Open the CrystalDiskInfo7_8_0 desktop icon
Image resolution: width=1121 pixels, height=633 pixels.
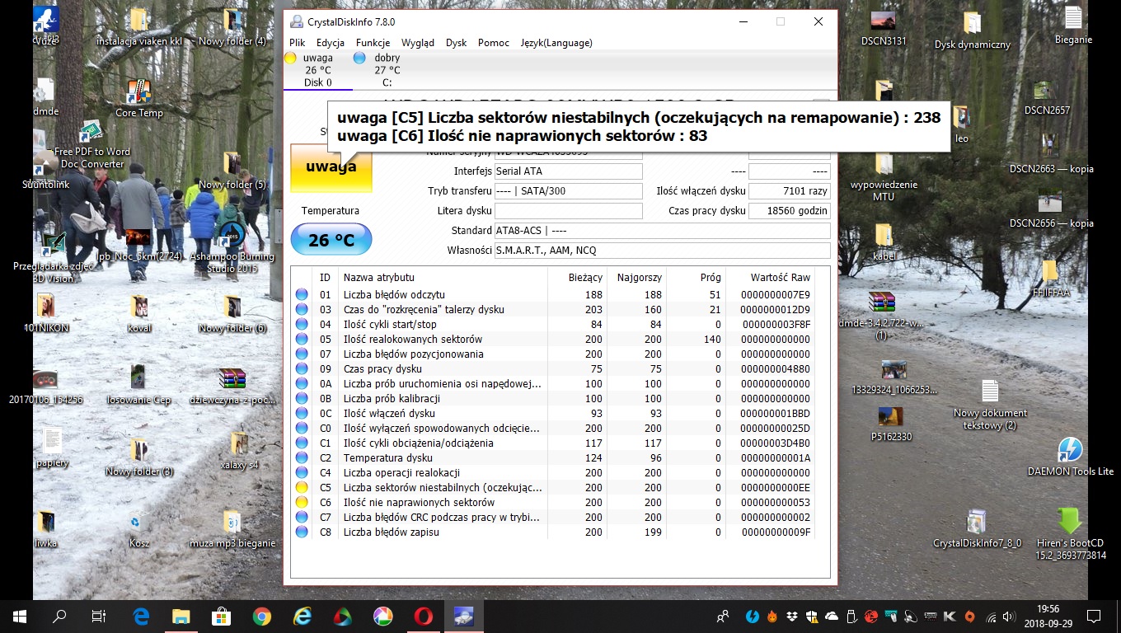[x=977, y=529]
